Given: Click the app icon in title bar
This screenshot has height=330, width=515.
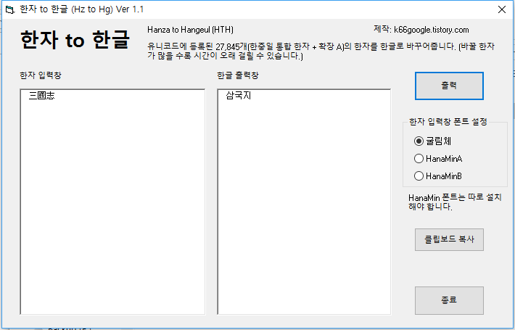Looking at the screenshot, I should (x=10, y=9).
